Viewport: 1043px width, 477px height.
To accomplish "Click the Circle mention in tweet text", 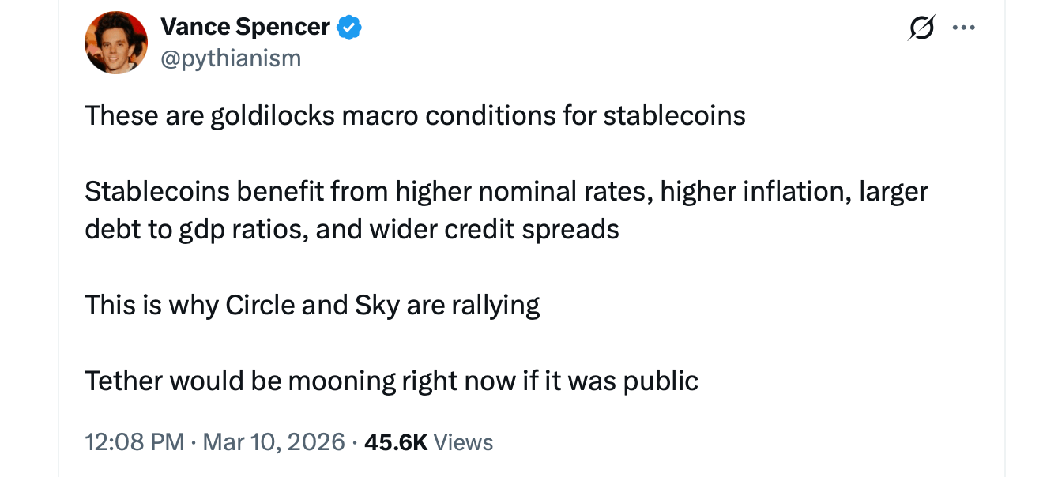I will tap(261, 304).
